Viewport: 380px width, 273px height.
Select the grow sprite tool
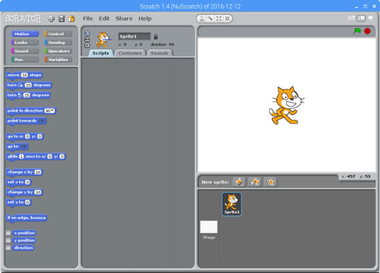tap(219, 18)
